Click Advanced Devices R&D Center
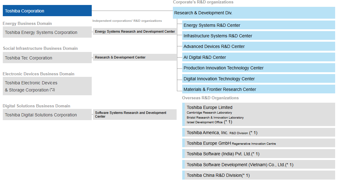Screen dimensions: 337x183 (x=259, y=46)
